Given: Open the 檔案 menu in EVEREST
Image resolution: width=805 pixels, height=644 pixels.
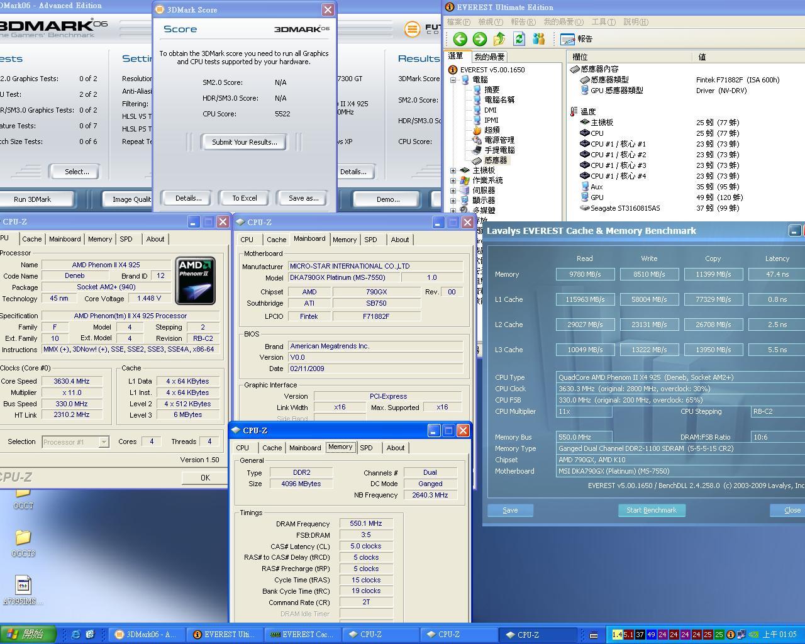Looking at the screenshot, I should [x=458, y=22].
